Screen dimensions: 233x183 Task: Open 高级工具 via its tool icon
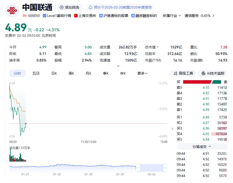[176, 73]
